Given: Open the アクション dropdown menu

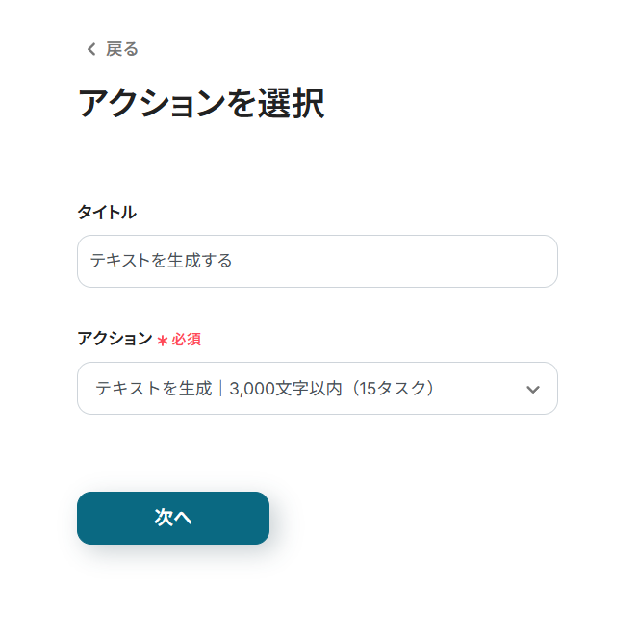Looking at the screenshot, I should [318, 389].
